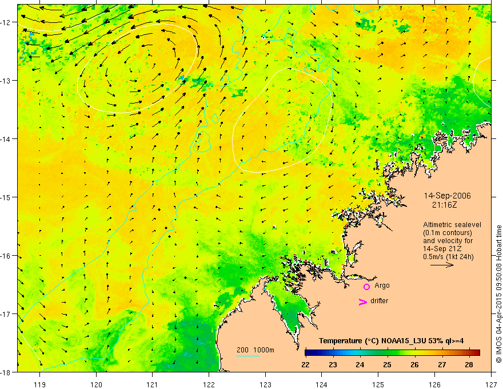
Task: Click the latitude axis label '-12'
Action: [x=6, y=22]
